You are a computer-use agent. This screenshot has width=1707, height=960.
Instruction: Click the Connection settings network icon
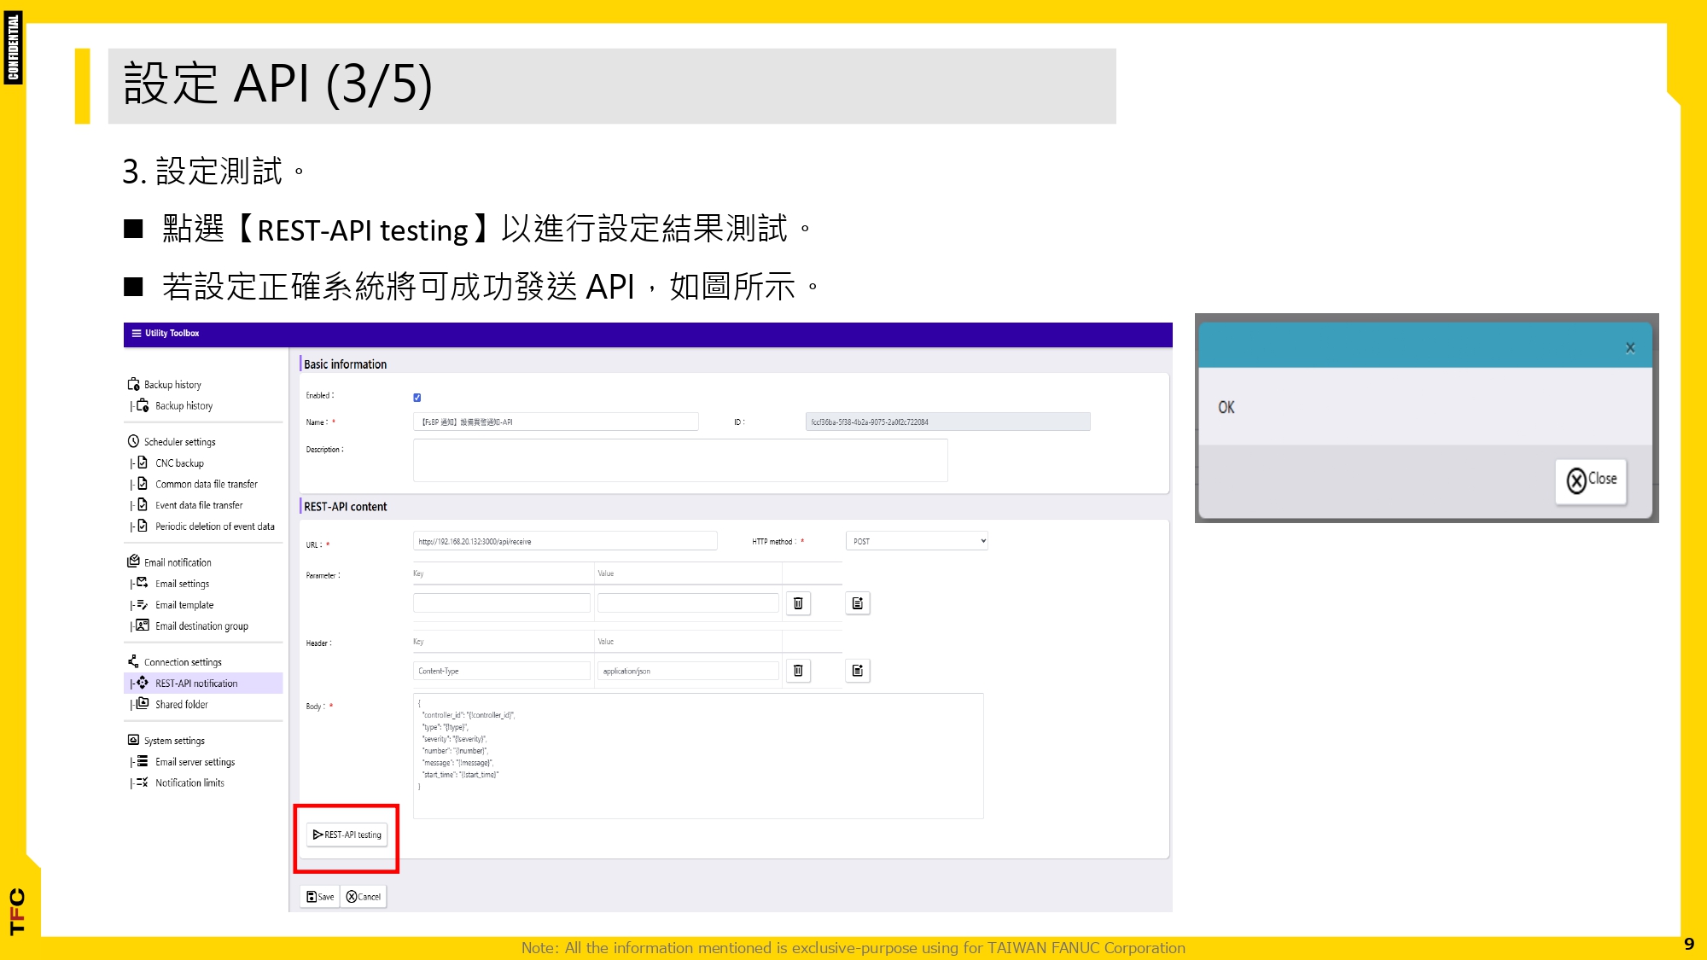[x=132, y=661]
